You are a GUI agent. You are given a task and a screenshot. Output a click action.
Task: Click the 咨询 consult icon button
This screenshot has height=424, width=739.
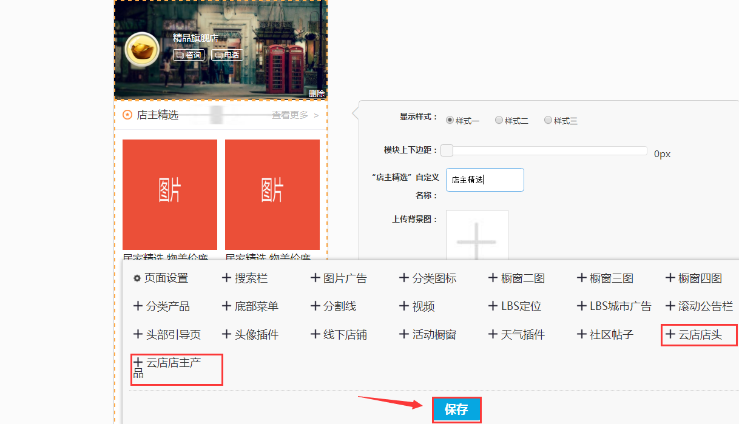(x=188, y=55)
